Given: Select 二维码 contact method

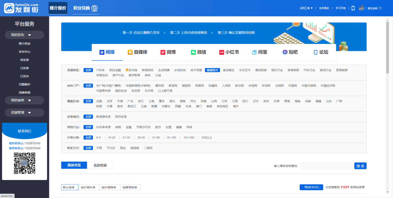Looking at the screenshot, I should tap(148, 148).
